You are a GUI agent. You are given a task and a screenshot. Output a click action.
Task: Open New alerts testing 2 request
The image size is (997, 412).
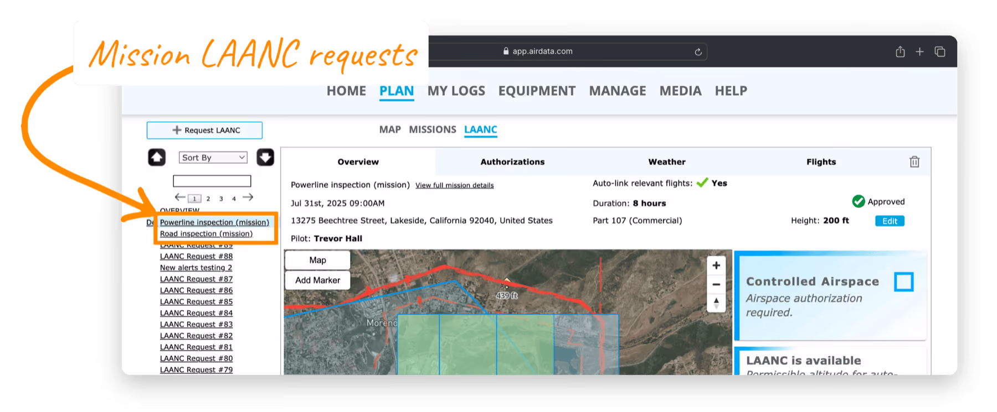[196, 268]
